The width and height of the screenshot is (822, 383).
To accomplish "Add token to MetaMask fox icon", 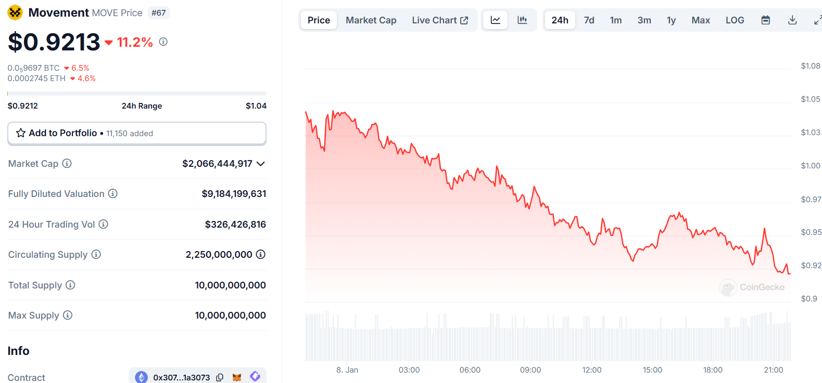I will click(237, 377).
